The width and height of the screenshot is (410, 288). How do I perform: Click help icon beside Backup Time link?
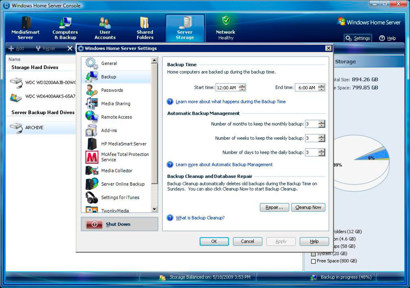170,102
